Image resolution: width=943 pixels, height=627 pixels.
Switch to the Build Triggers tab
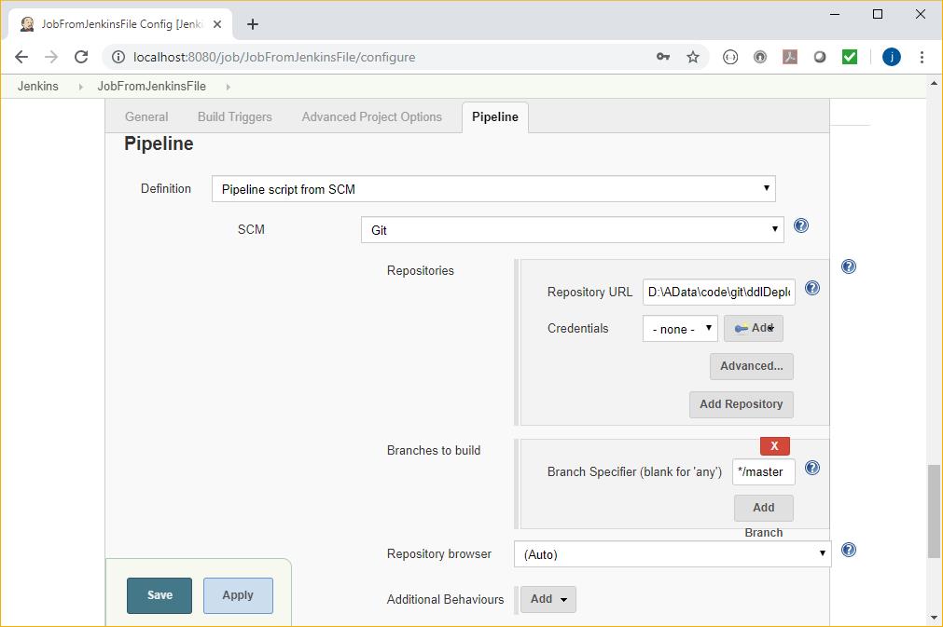pos(234,117)
